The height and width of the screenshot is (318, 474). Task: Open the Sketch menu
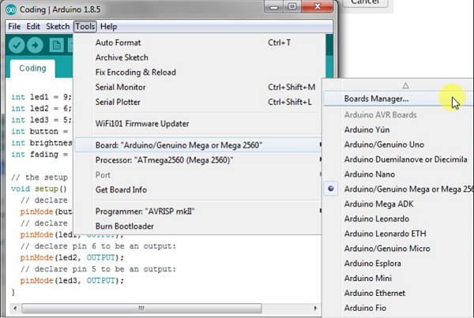[x=58, y=27]
